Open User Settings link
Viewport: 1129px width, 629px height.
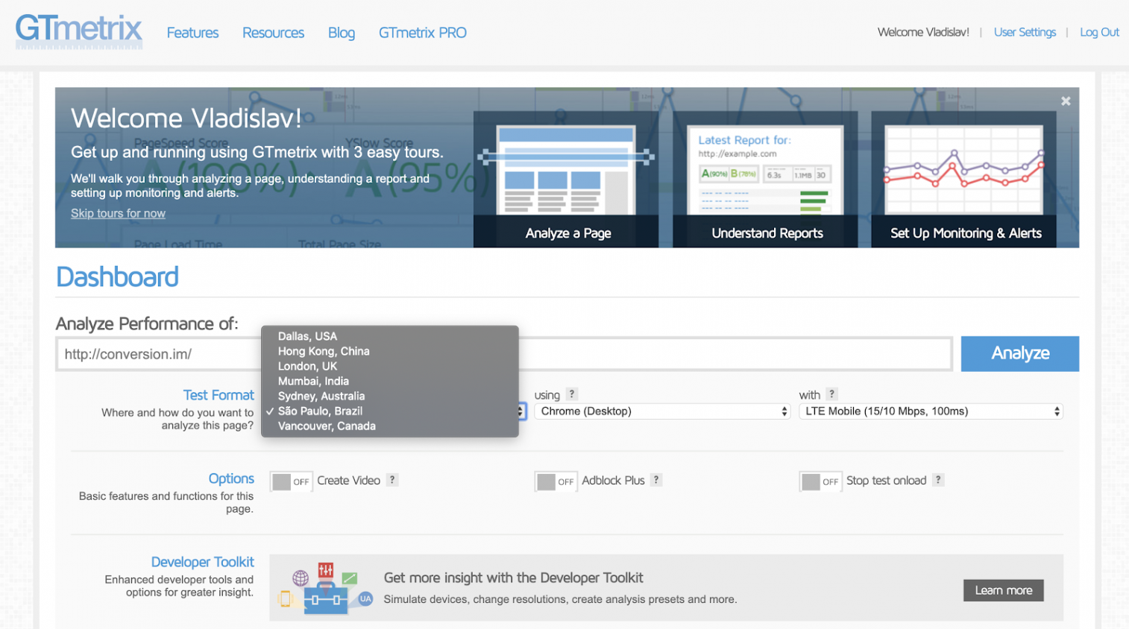tap(1025, 32)
